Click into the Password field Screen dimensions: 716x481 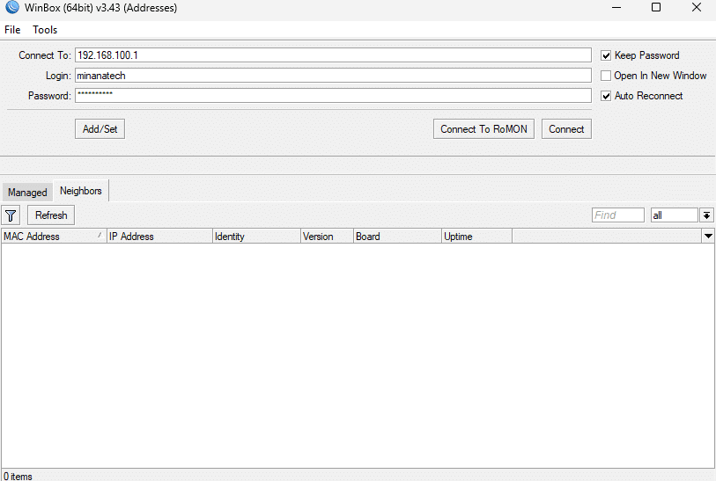click(x=332, y=96)
